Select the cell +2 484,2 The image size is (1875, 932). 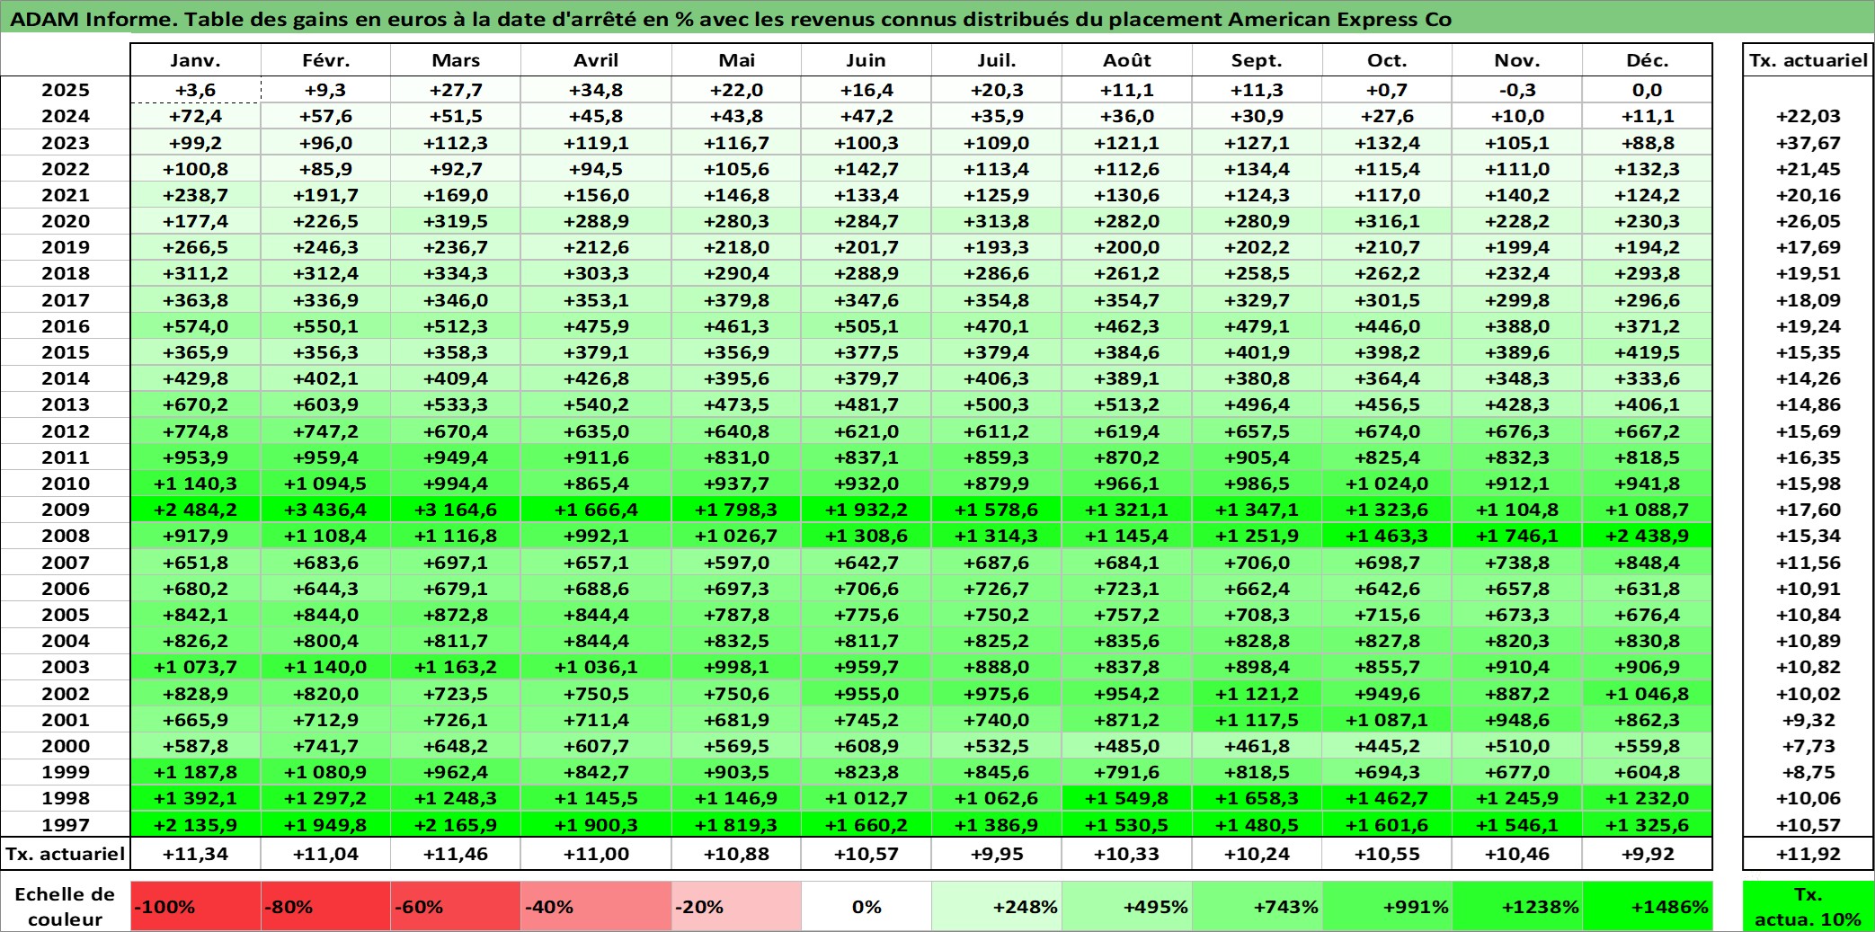click(196, 510)
